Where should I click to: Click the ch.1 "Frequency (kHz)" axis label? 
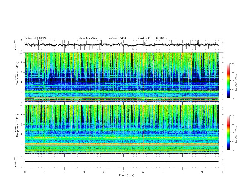click(18, 73)
